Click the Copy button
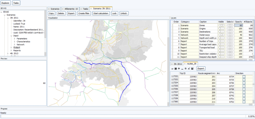255x119 pixels. click(51, 13)
